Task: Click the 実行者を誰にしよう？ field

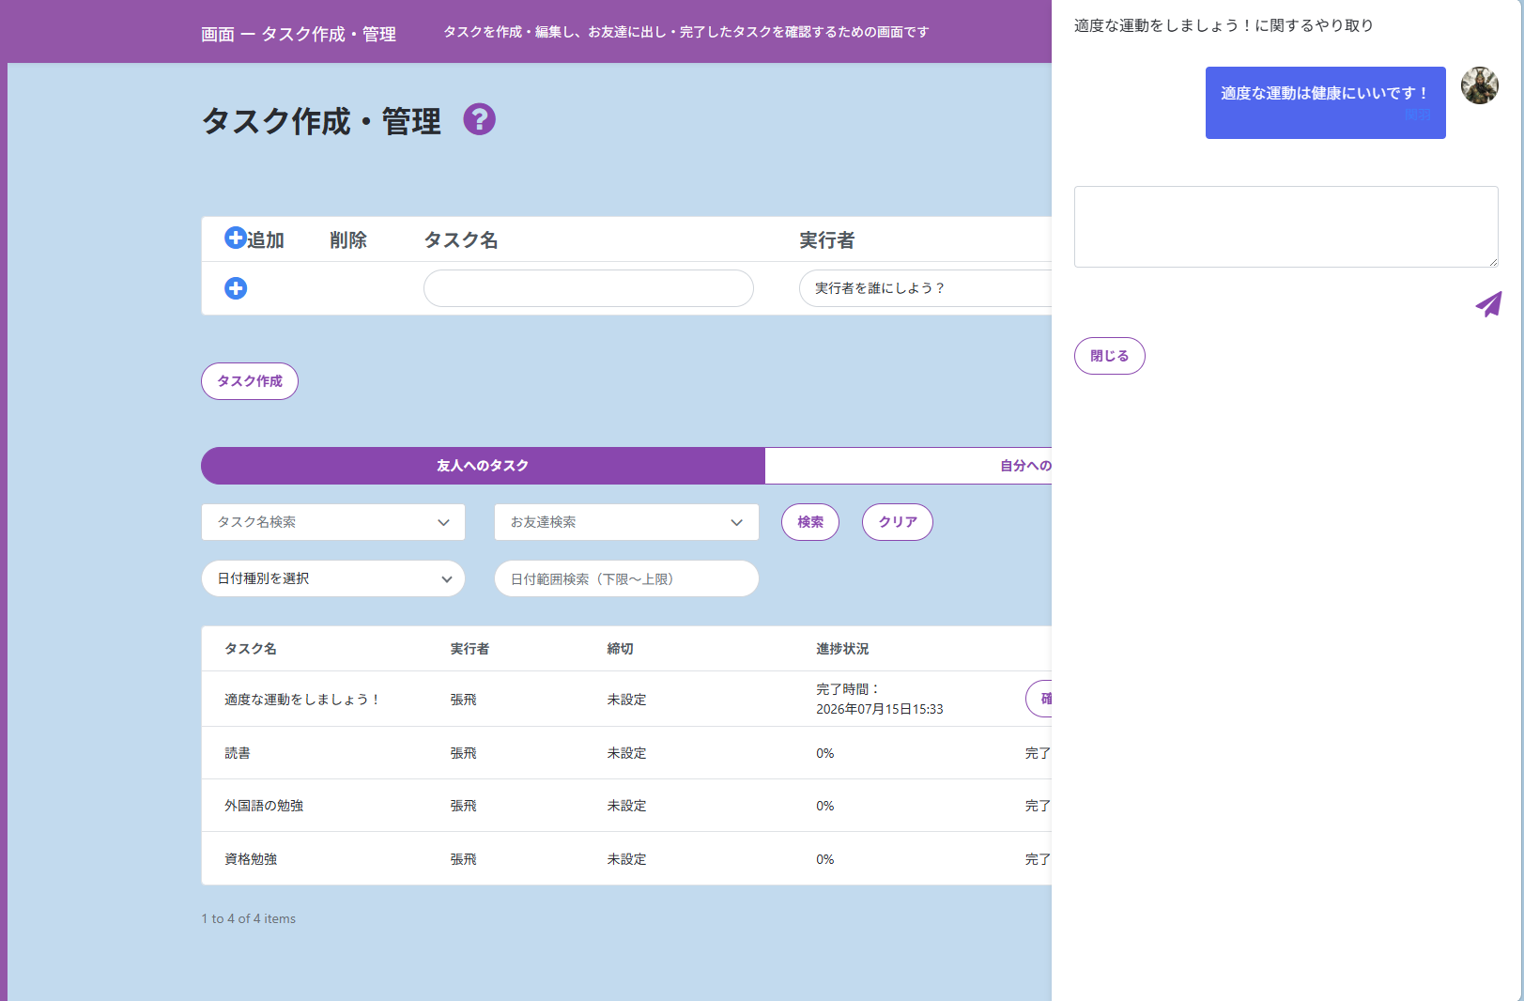Action: (925, 288)
